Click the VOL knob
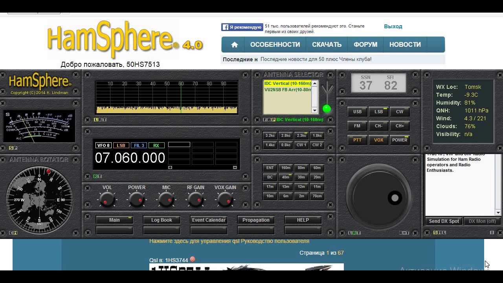 [x=107, y=200]
